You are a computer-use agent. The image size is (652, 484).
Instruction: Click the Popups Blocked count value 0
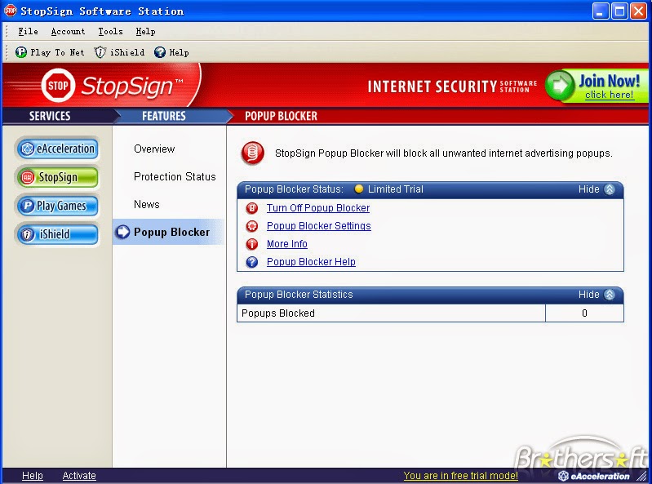pyautogui.click(x=584, y=313)
